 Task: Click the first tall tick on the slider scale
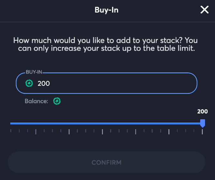tap(36, 131)
